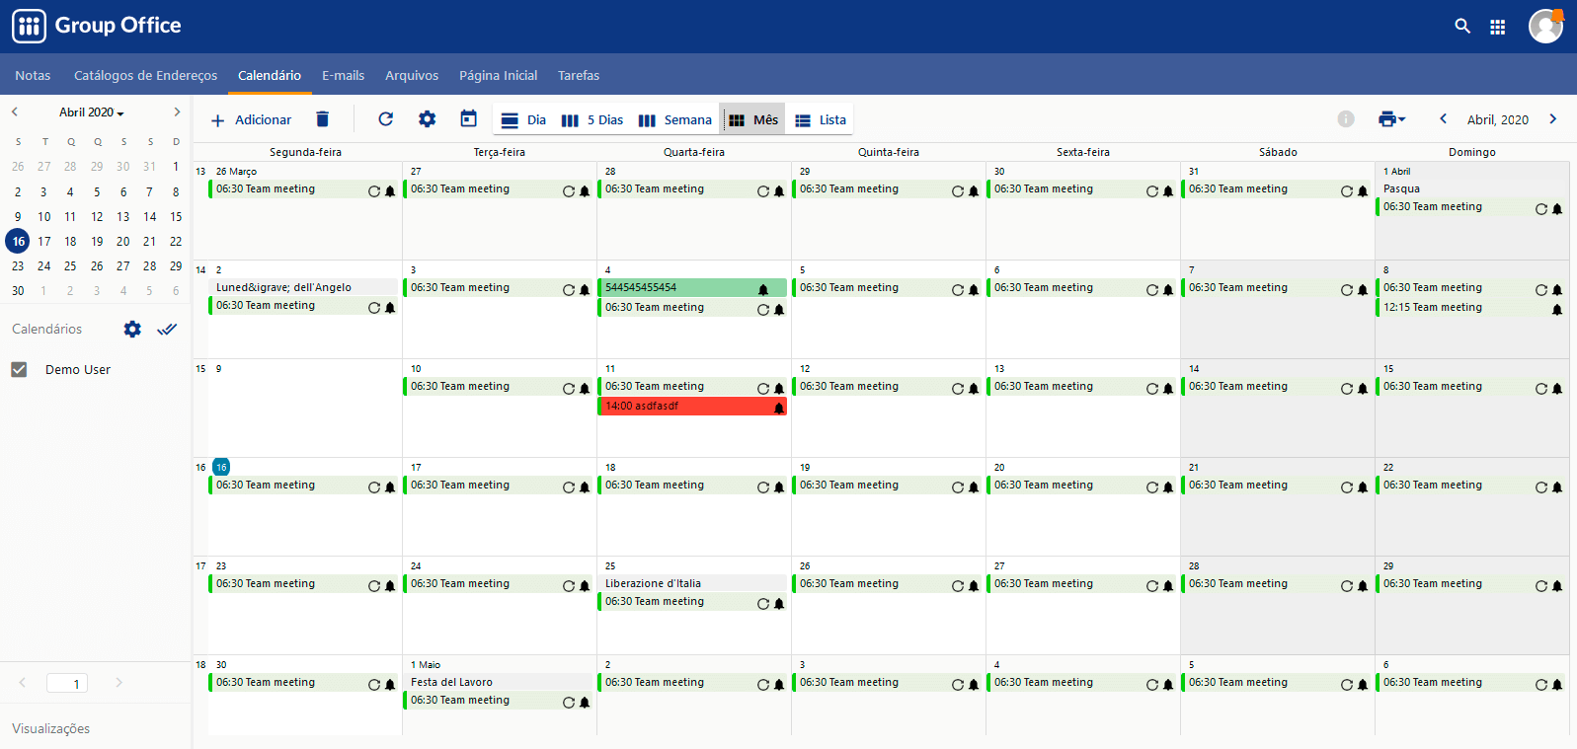Open the search magnifier in header
Viewport: 1577px width, 749px height.
[x=1462, y=27]
